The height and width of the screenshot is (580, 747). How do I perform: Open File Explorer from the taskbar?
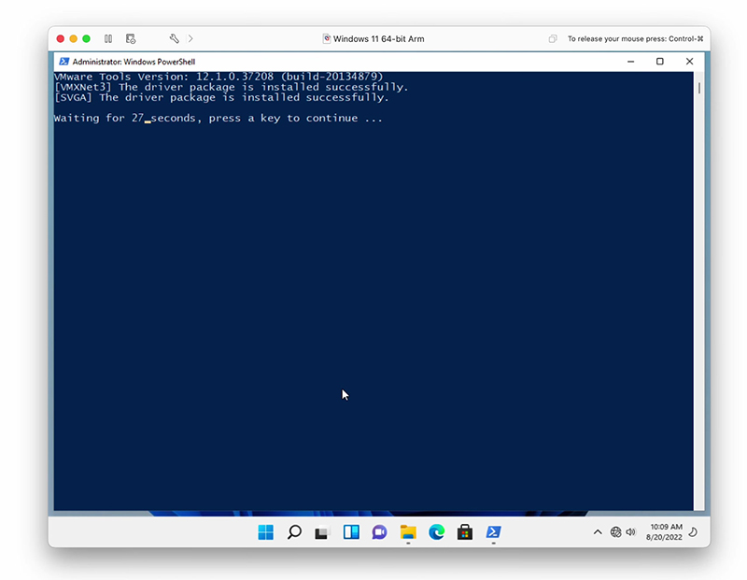pyautogui.click(x=408, y=531)
